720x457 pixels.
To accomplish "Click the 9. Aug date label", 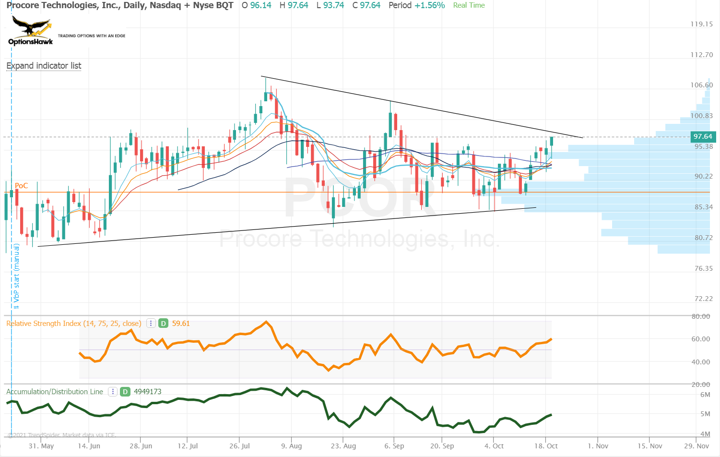I will [291, 446].
